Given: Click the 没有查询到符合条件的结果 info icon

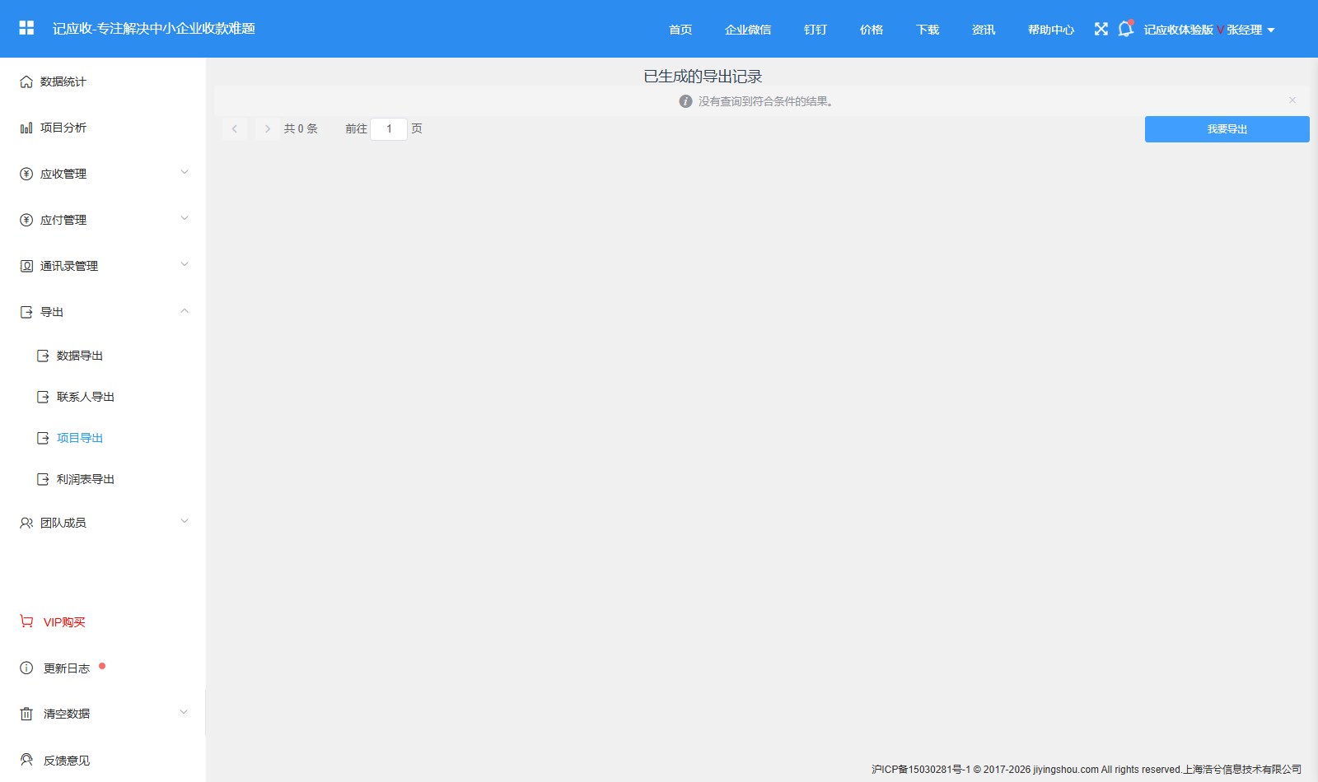Looking at the screenshot, I should click(685, 101).
